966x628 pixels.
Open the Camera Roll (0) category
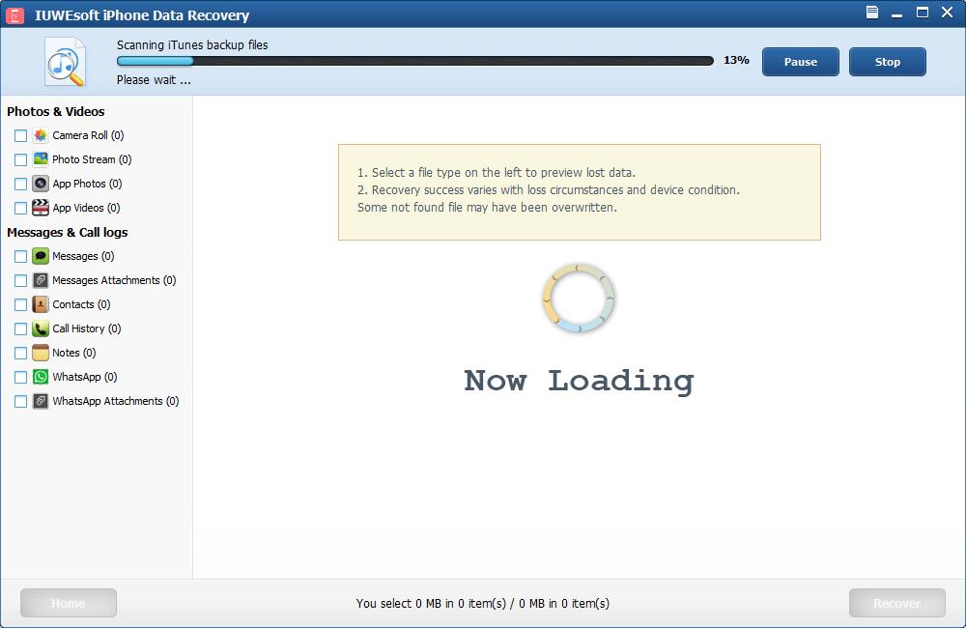coord(88,135)
